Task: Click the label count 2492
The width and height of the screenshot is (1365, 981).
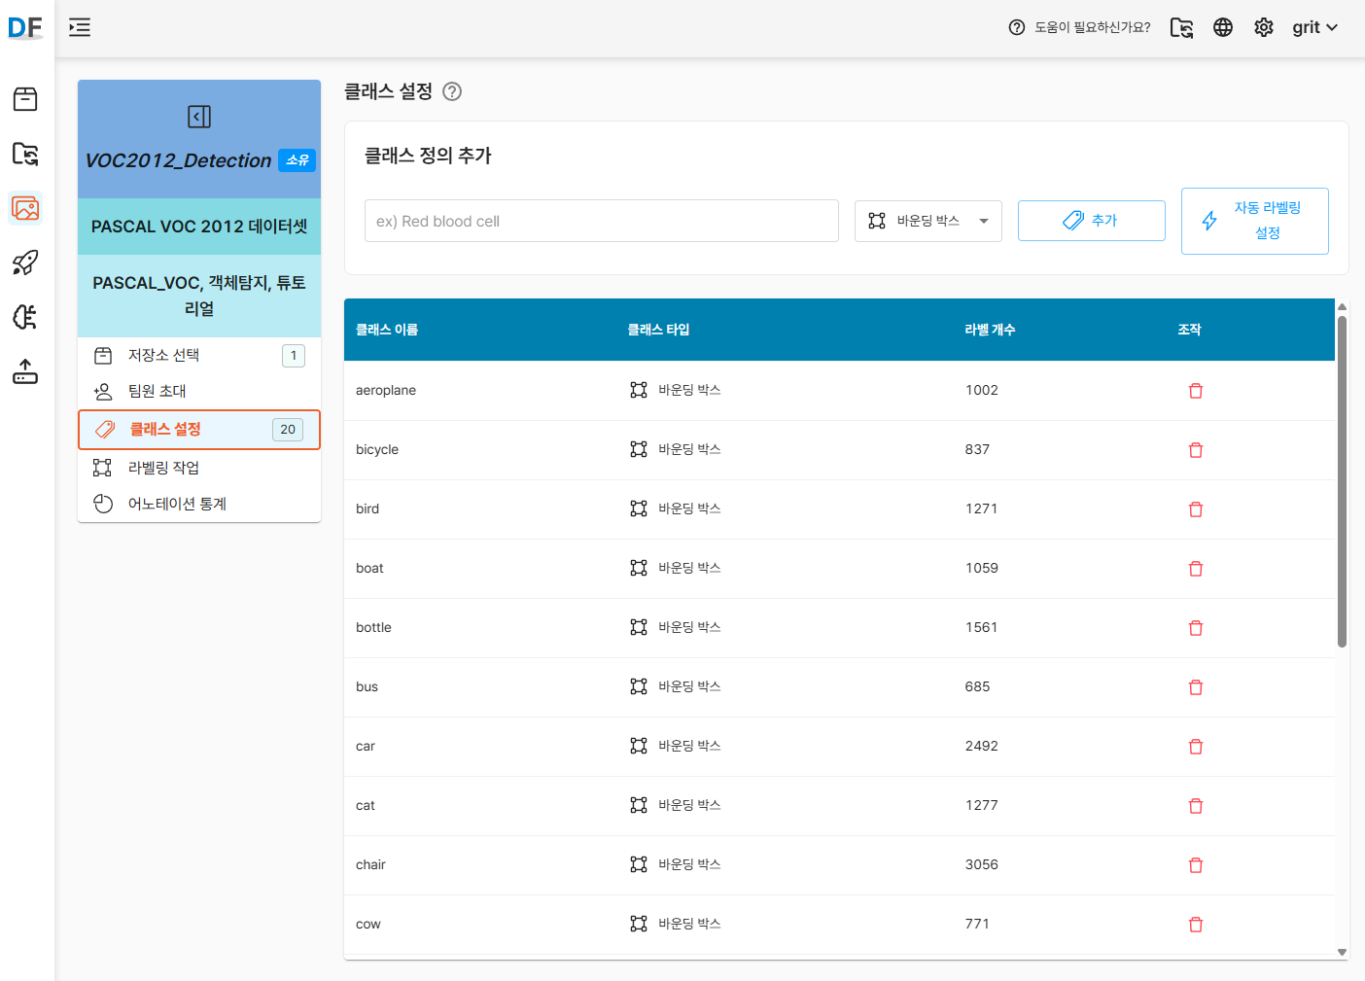Action: click(982, 747)
